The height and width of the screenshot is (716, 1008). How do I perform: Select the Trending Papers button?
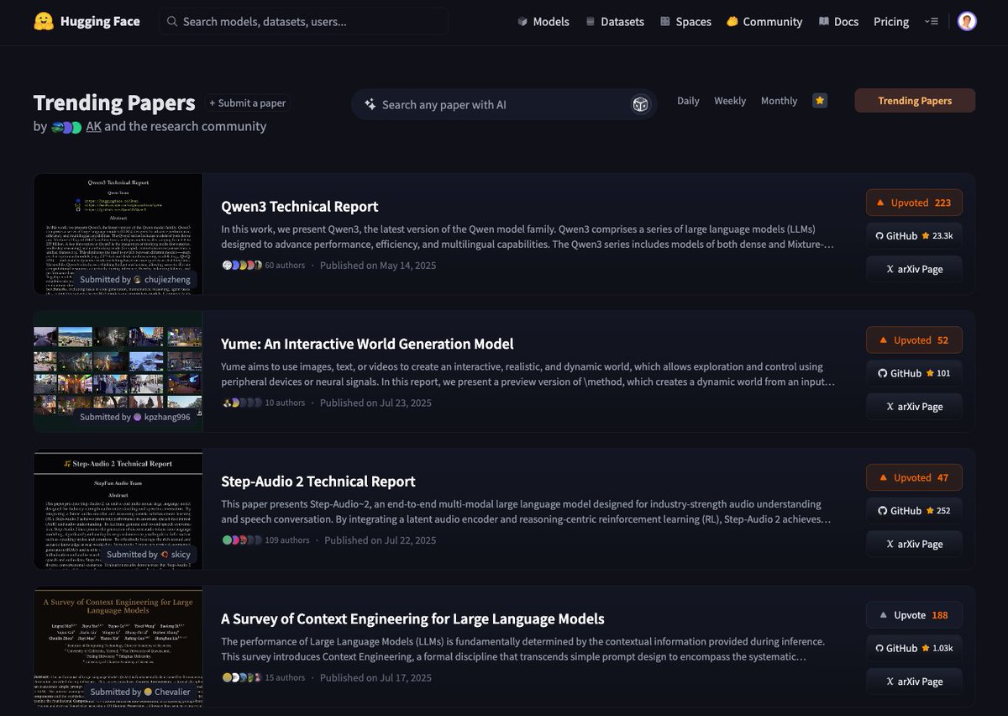click(x=915, y=100)
